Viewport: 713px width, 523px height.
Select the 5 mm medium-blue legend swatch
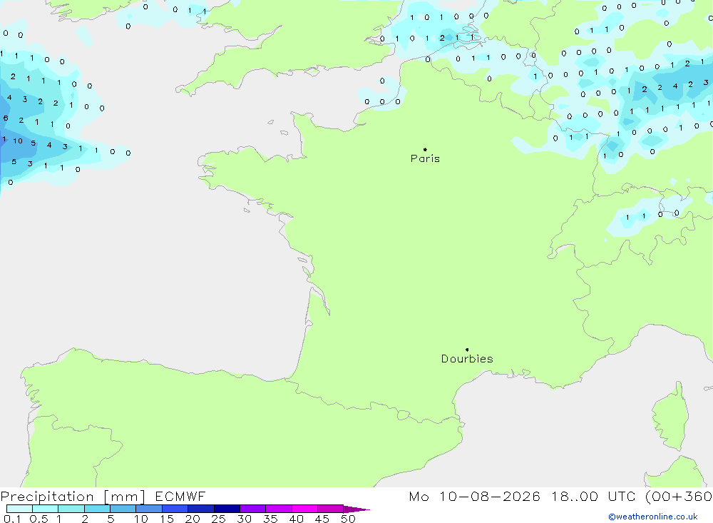click(x=123, y=509)
